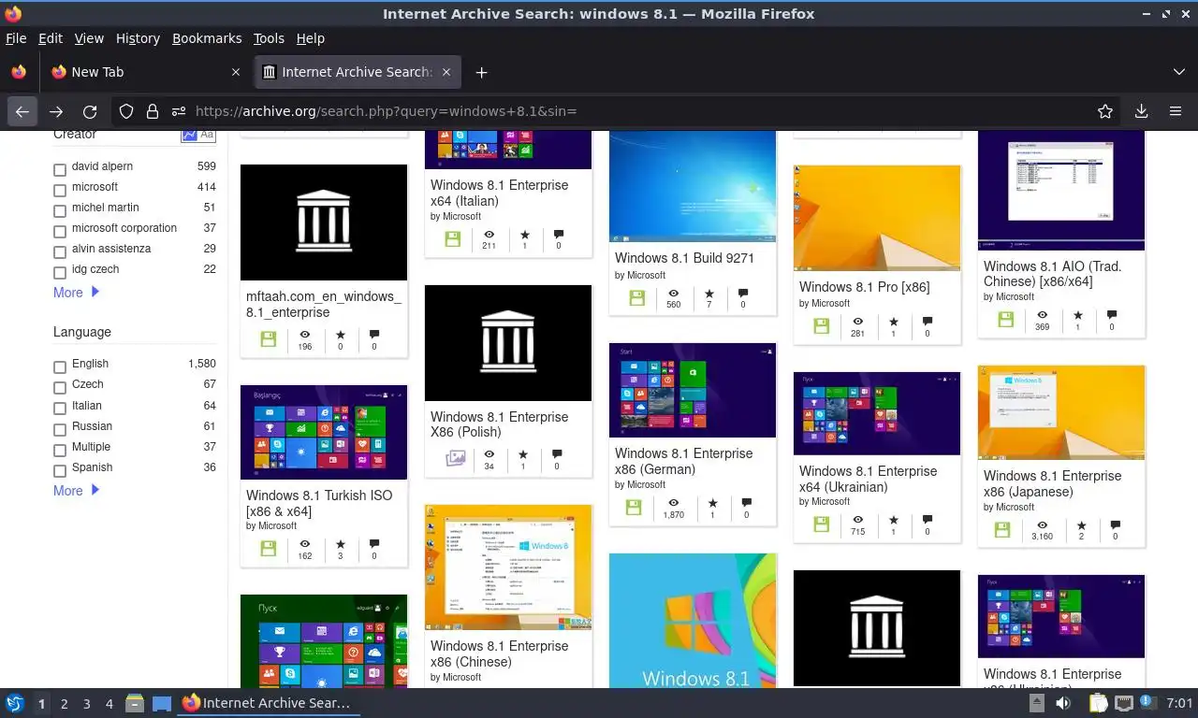Click the reviews icon on Enterprise x64 (Italian)
Image resolution: width=1198 pixels, height=718 pixels.
(558, 235)
